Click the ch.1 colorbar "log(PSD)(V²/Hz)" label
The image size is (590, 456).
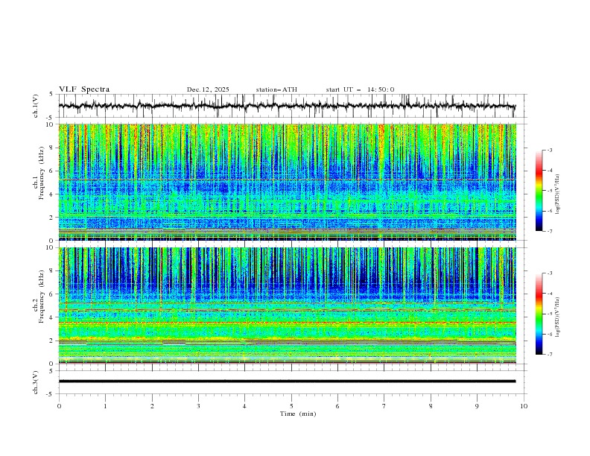(559, 194)
